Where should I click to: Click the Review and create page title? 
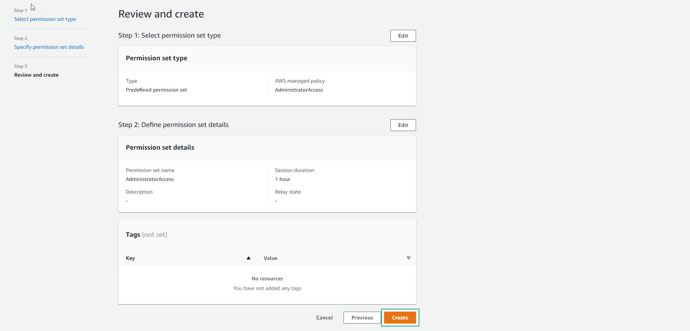(x=161, y=14)
